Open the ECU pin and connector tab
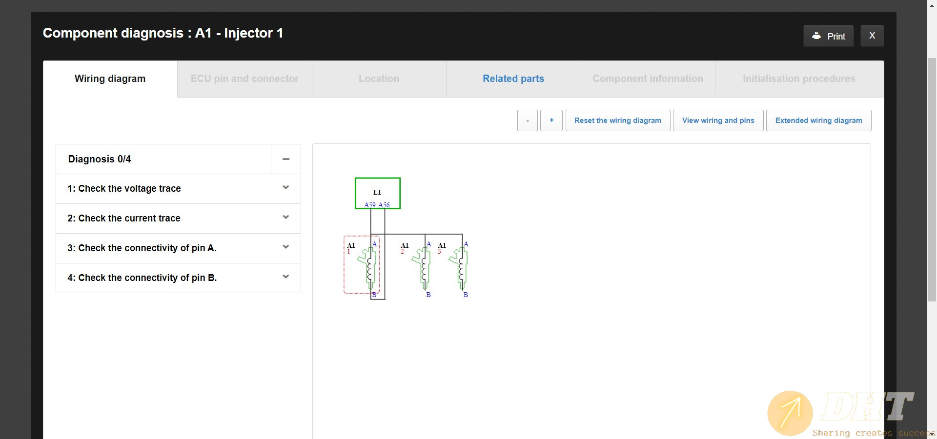 pyautogui.click(x=244, y=79)
